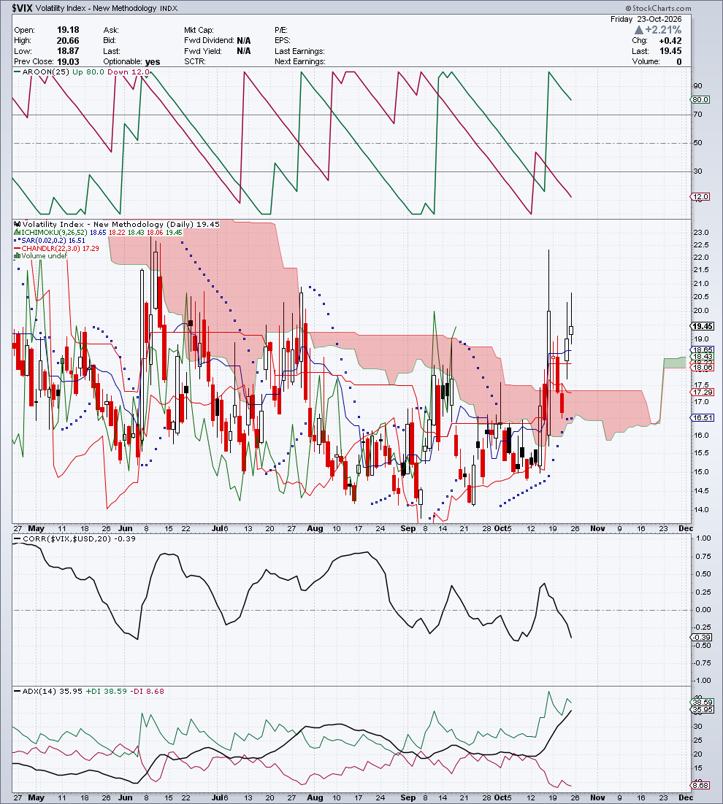Click the High value 20.66
Viewport: 723px width, 804px height.
click(x=68, y=41)
